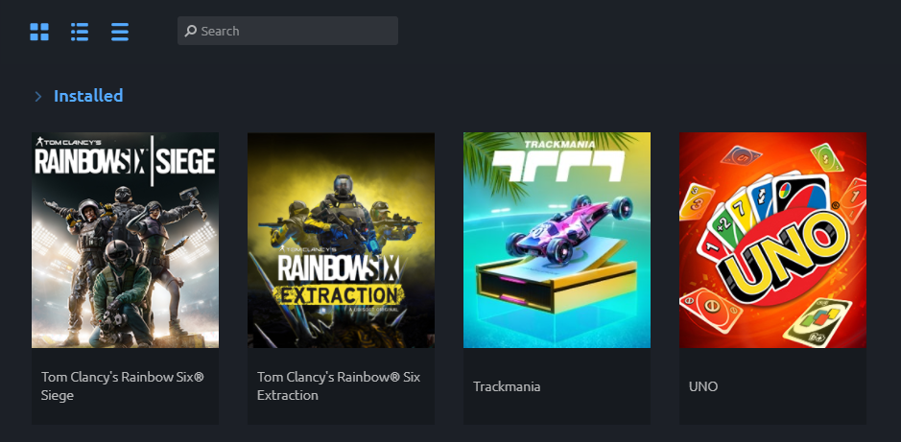Click the white Trackmania logo on cover

click(x=557, y=161)
